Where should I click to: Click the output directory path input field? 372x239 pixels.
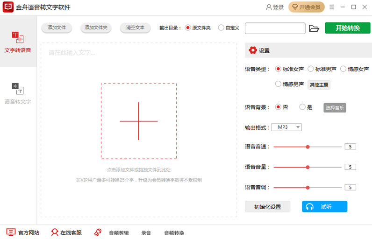(x=275, y=28)
